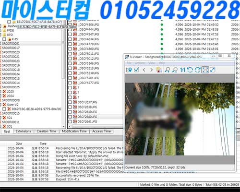The width and height of the screenshot is (240, 192).
Task: Click the red X icon beside 2024 folder
Action: tap(4, 96)
